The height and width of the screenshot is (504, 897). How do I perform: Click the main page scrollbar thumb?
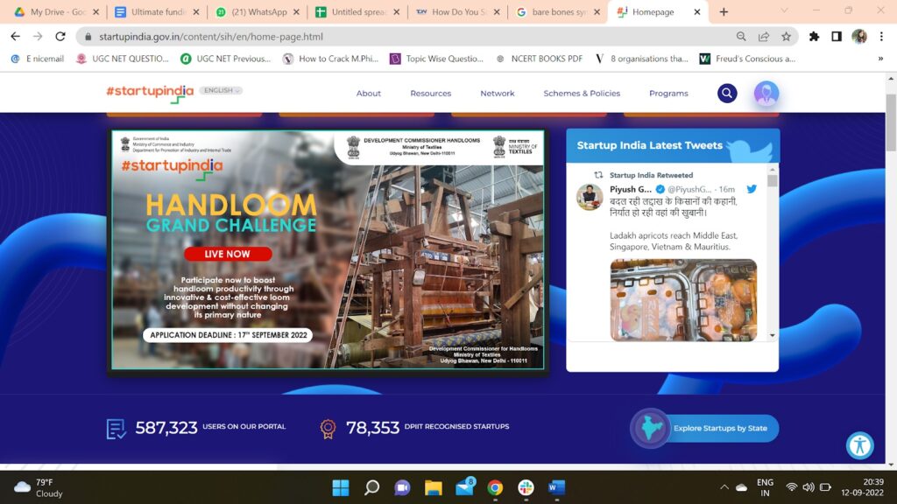coord(891,122)
